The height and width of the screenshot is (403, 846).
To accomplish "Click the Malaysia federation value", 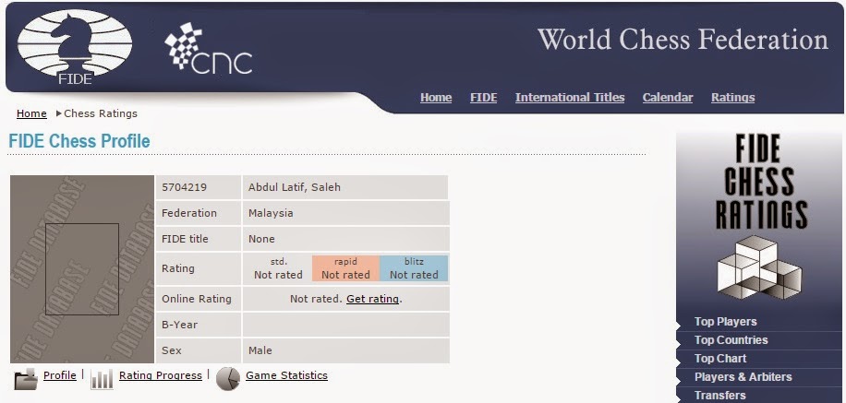I will pyautogui.click(x=271, y=213).
